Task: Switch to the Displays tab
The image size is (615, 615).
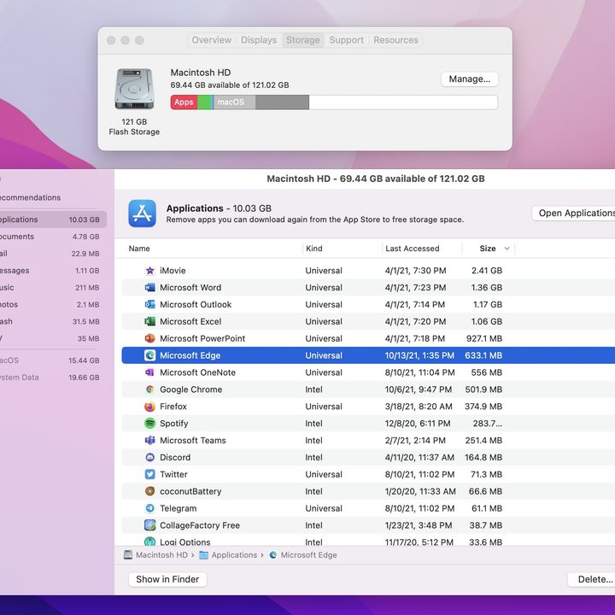Action: click(x=259, y=40)
